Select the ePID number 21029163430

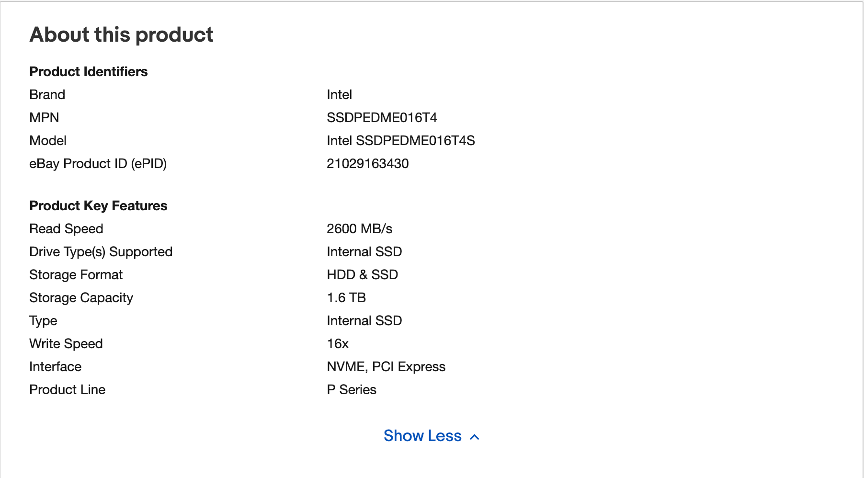pos(367,163)
